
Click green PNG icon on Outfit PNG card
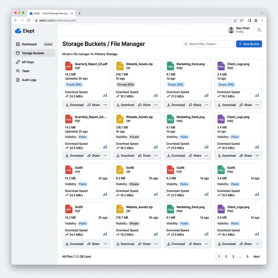221,170
